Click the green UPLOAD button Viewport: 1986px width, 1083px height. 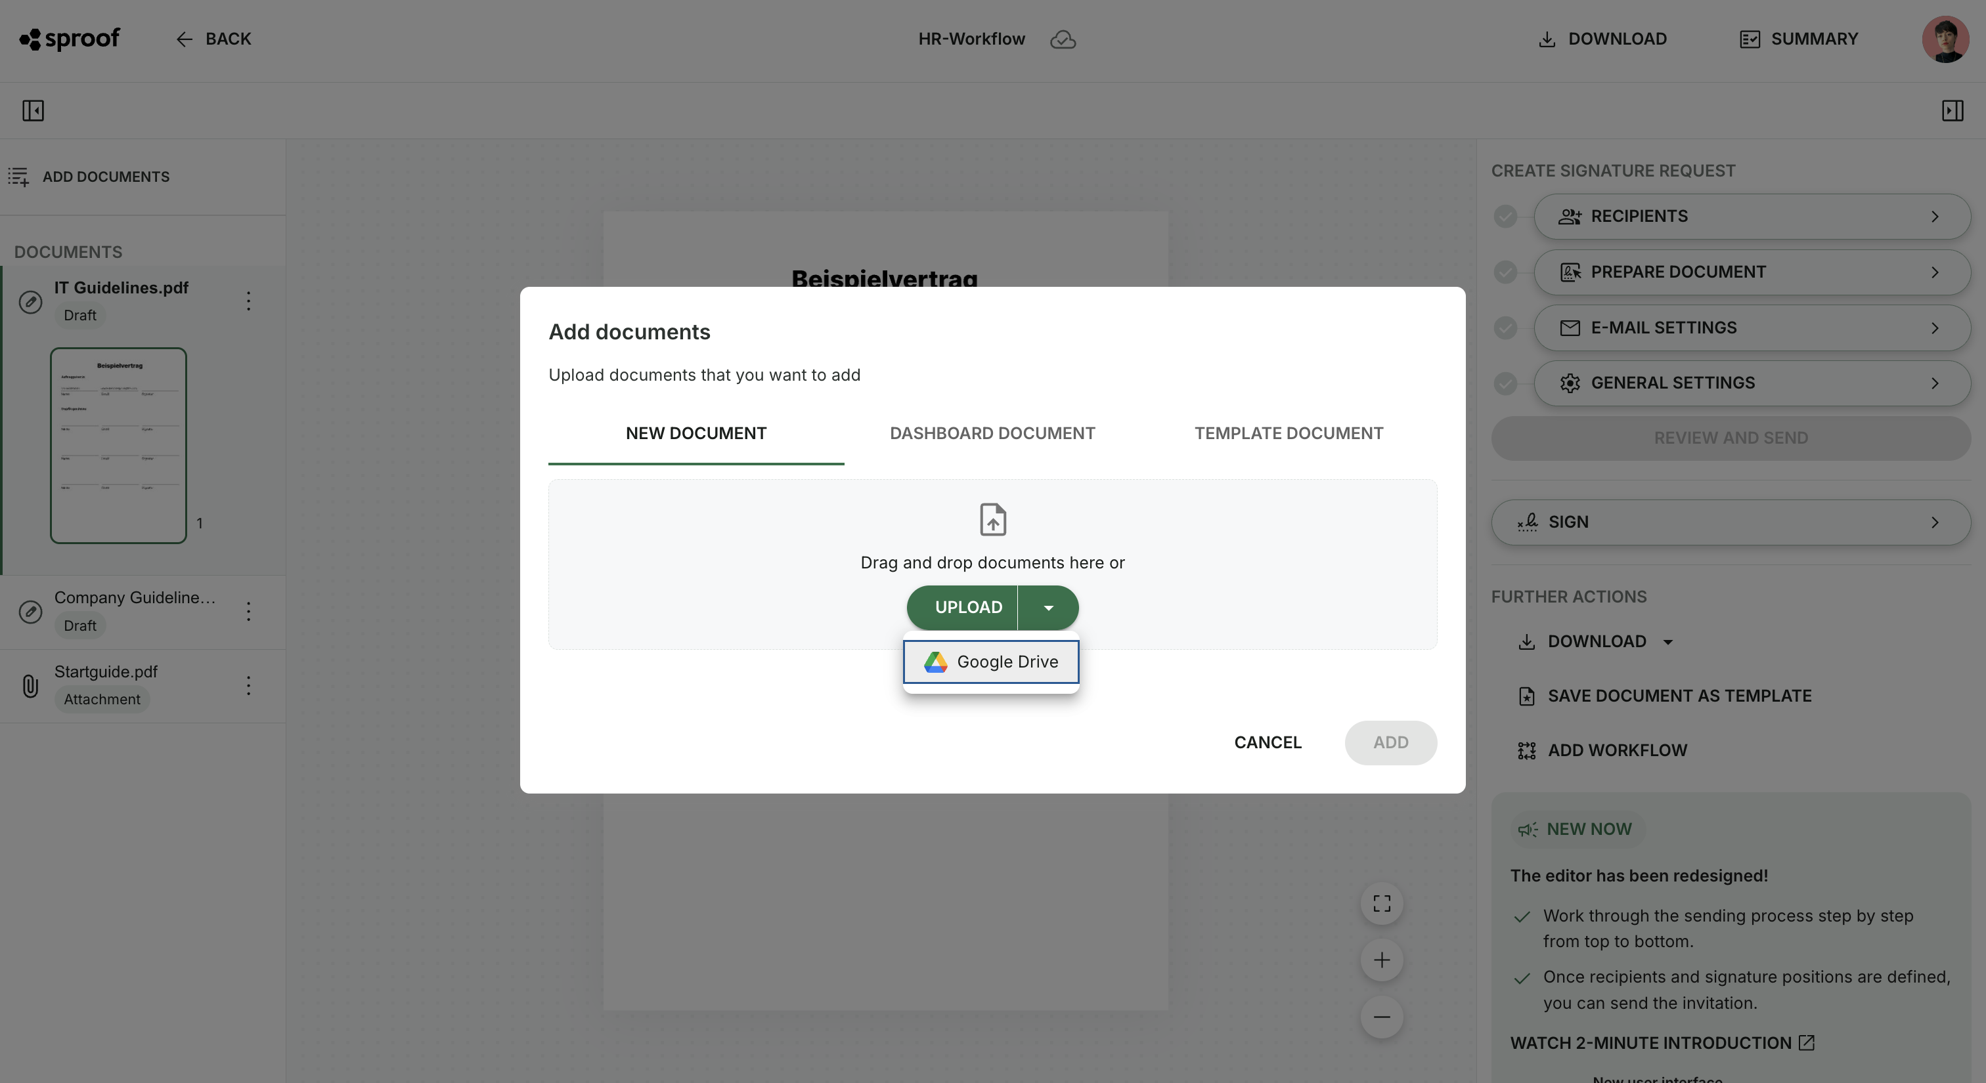click(962, 608)
